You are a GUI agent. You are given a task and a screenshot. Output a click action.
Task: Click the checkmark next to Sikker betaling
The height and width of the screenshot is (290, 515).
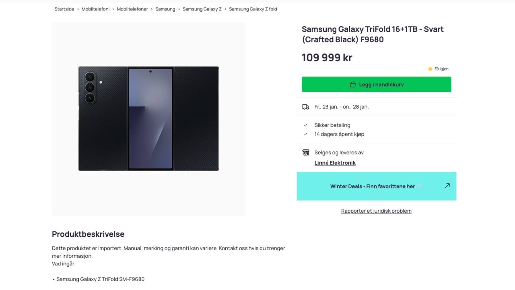[306, 125]
